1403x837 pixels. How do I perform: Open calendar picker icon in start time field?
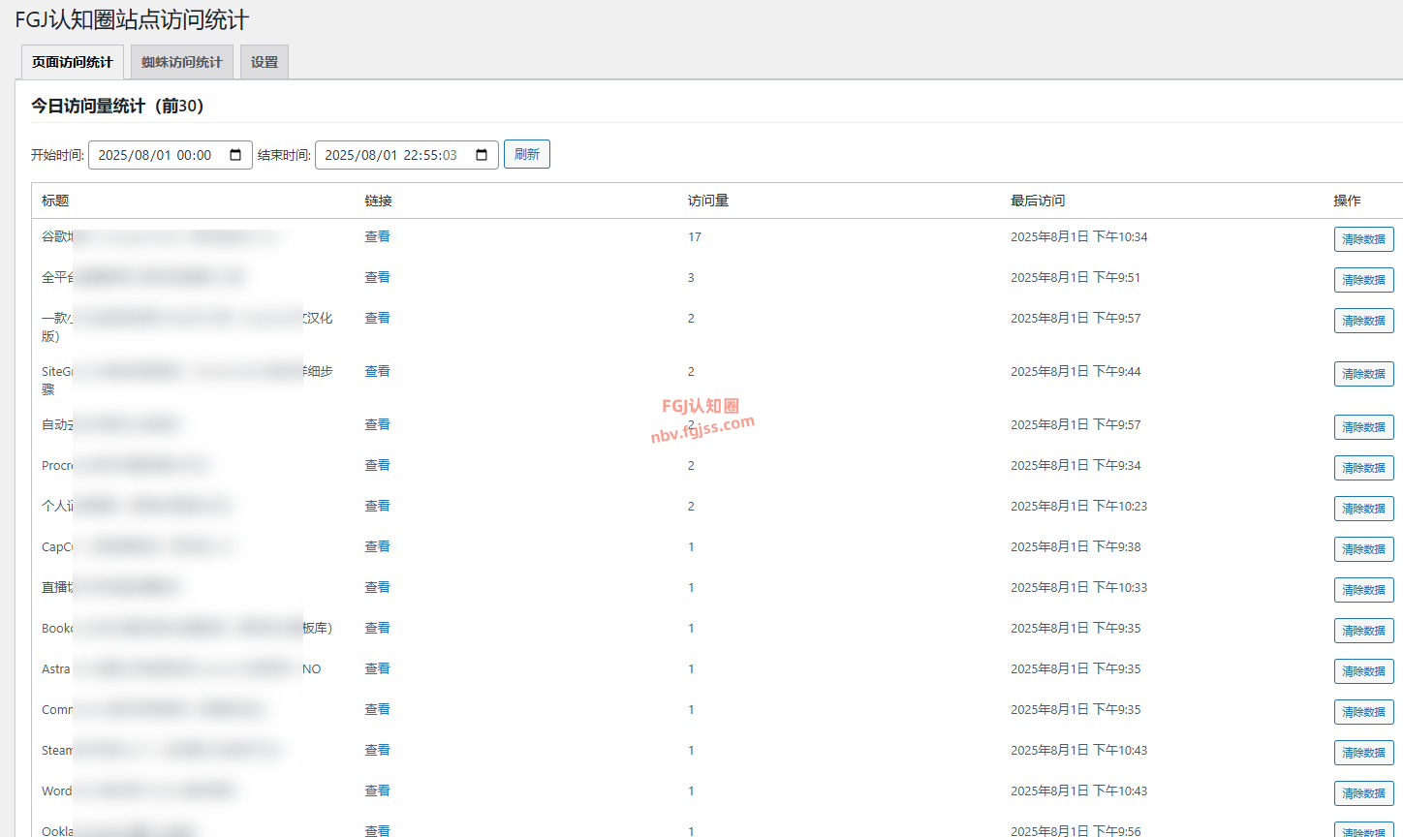click(235, 155)
